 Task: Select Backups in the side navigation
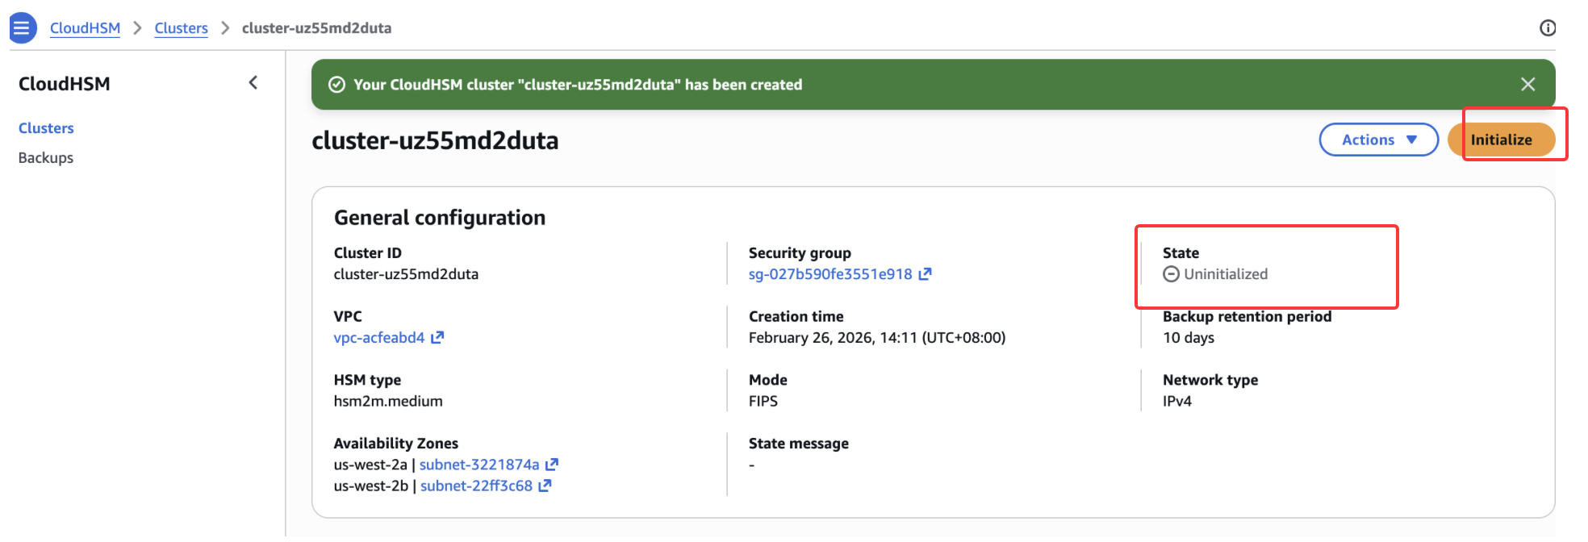click(46, 158)
